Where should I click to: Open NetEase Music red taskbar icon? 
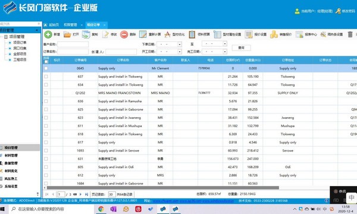[138, 209]
